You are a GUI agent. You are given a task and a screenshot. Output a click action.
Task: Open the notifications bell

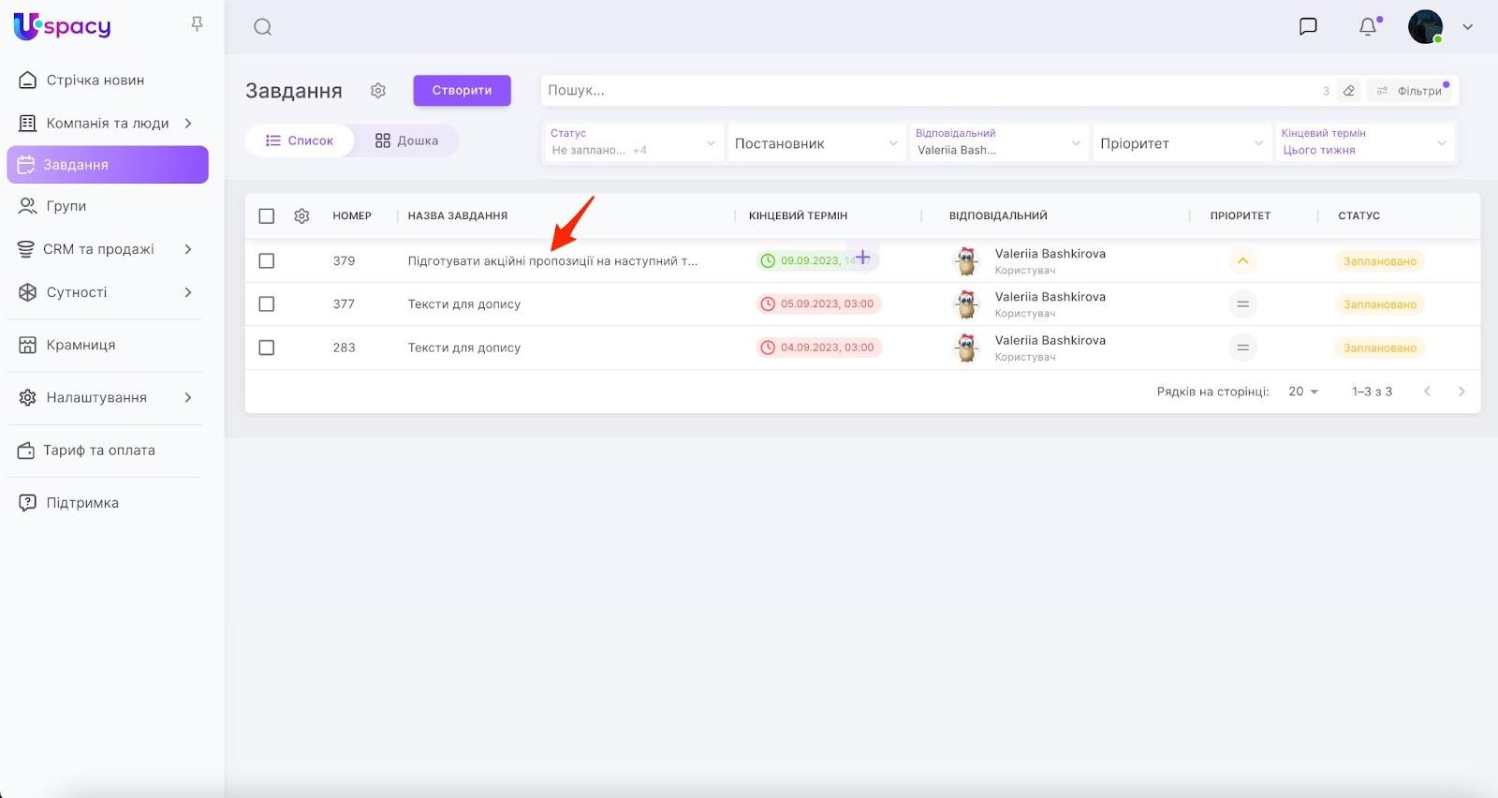[1368, 26]
